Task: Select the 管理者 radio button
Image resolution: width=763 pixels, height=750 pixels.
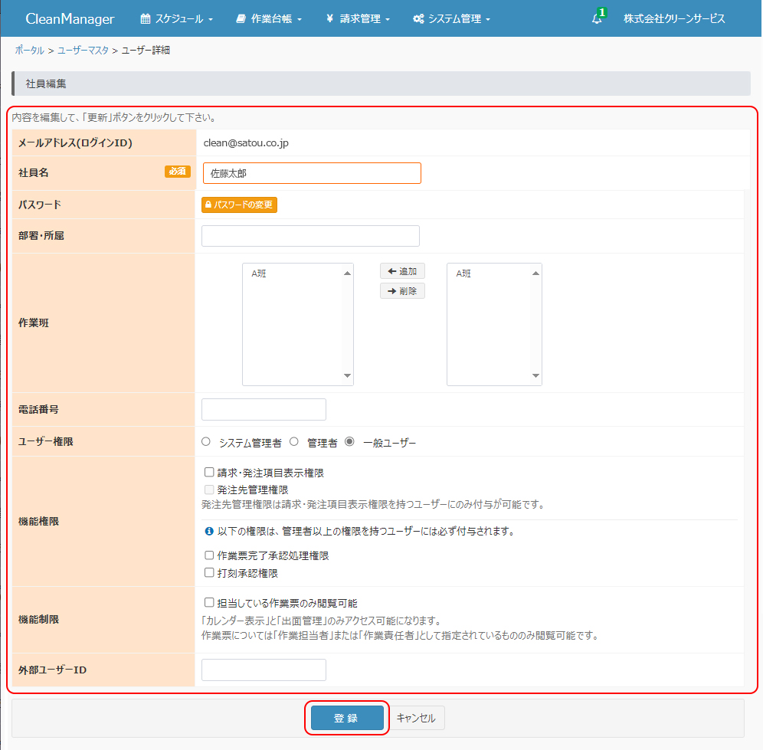Action: pos(293,442)
